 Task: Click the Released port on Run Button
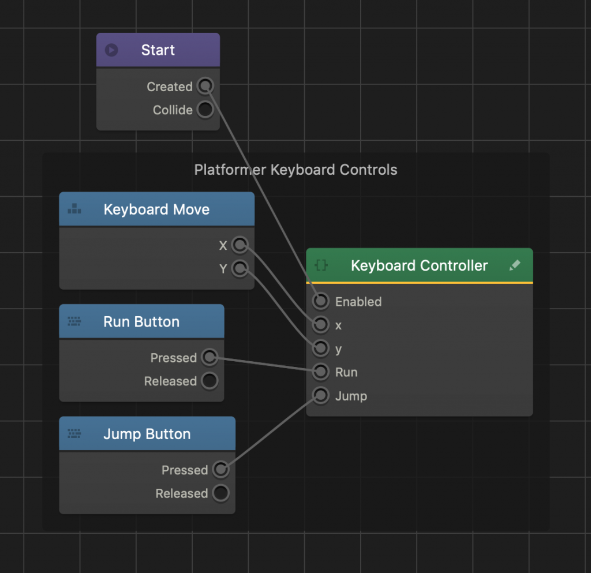pyautogui.click(x=210, y=381)
